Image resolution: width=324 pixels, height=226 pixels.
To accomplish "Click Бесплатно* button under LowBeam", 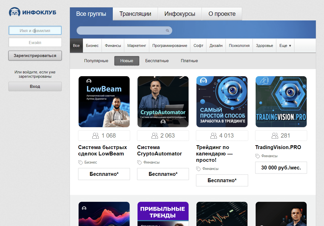I will click(x=104, y=174).
